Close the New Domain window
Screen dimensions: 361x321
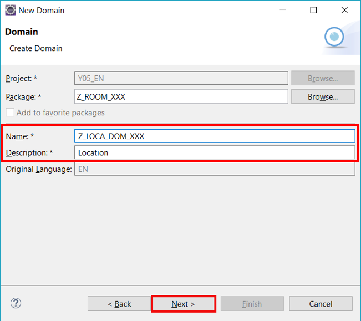344,10
